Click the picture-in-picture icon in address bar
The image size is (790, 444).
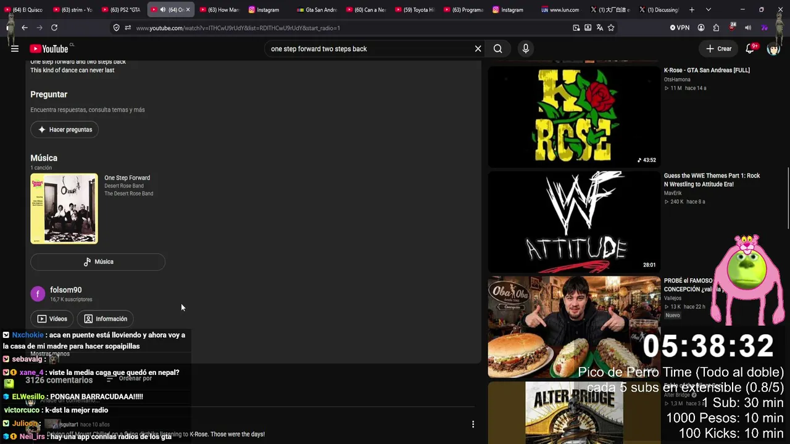click(576, 28)
